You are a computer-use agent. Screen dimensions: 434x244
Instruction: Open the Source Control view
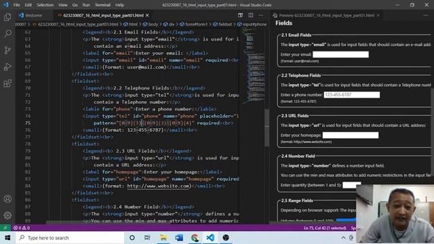pyautogui.click(x=7, y=50)
